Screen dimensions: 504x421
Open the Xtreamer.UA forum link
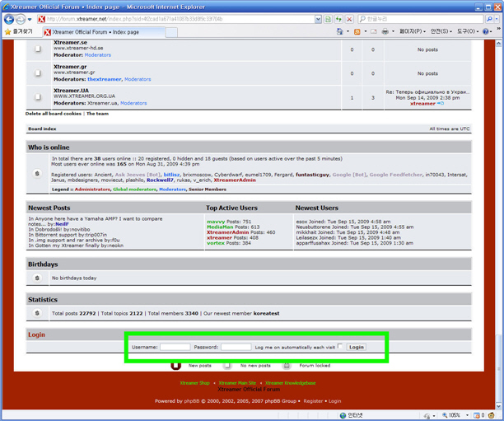[71, 91]
